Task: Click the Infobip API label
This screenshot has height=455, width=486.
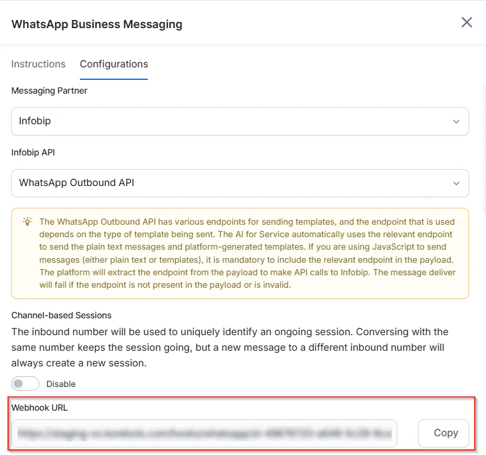Action: pyautogui.click(x=33, y=152)
